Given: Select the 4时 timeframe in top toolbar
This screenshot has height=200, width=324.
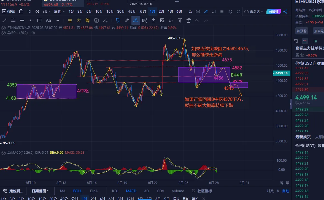Looking at the screenshot, I should pyautogui.click(x=170, y=11).
